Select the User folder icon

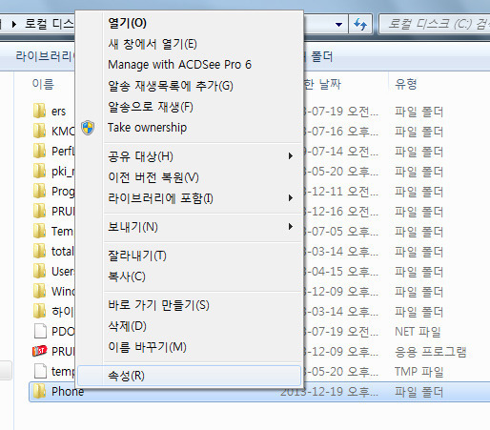(x=39, y=271)
